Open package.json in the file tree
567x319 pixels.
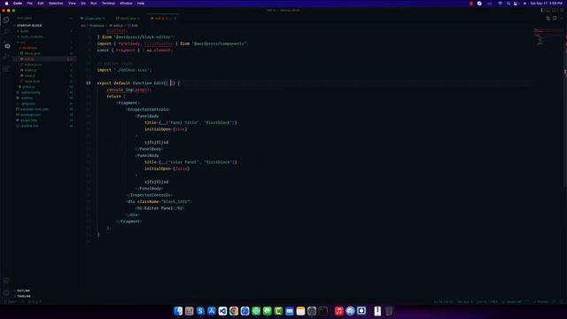30,114
